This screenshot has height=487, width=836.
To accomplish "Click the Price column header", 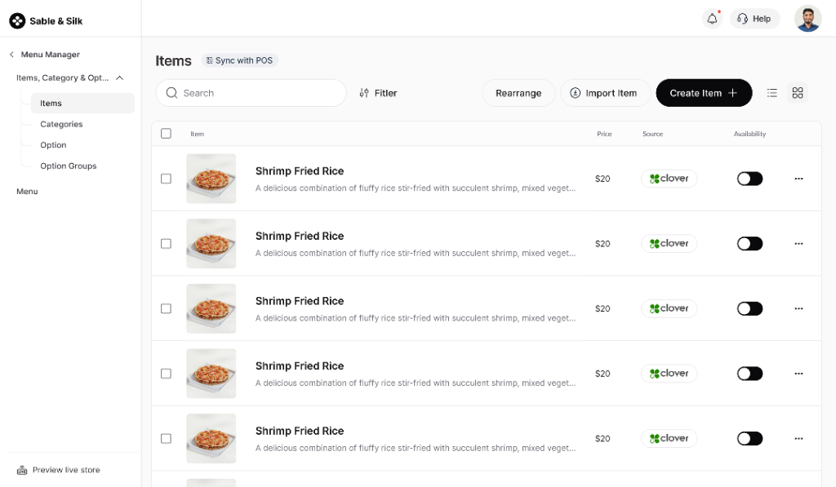I will pos(604,135).
